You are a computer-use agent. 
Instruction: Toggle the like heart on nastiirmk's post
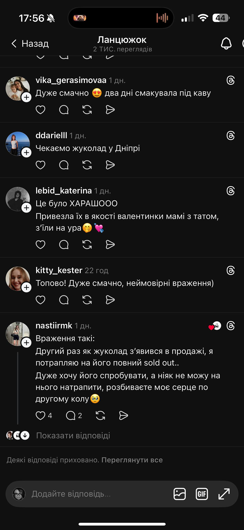[41, 416]
